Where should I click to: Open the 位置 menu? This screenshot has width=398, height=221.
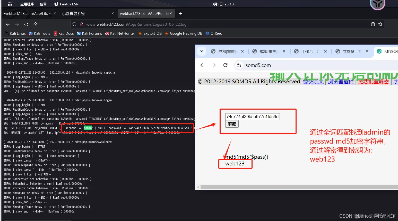tap(43, 4)
